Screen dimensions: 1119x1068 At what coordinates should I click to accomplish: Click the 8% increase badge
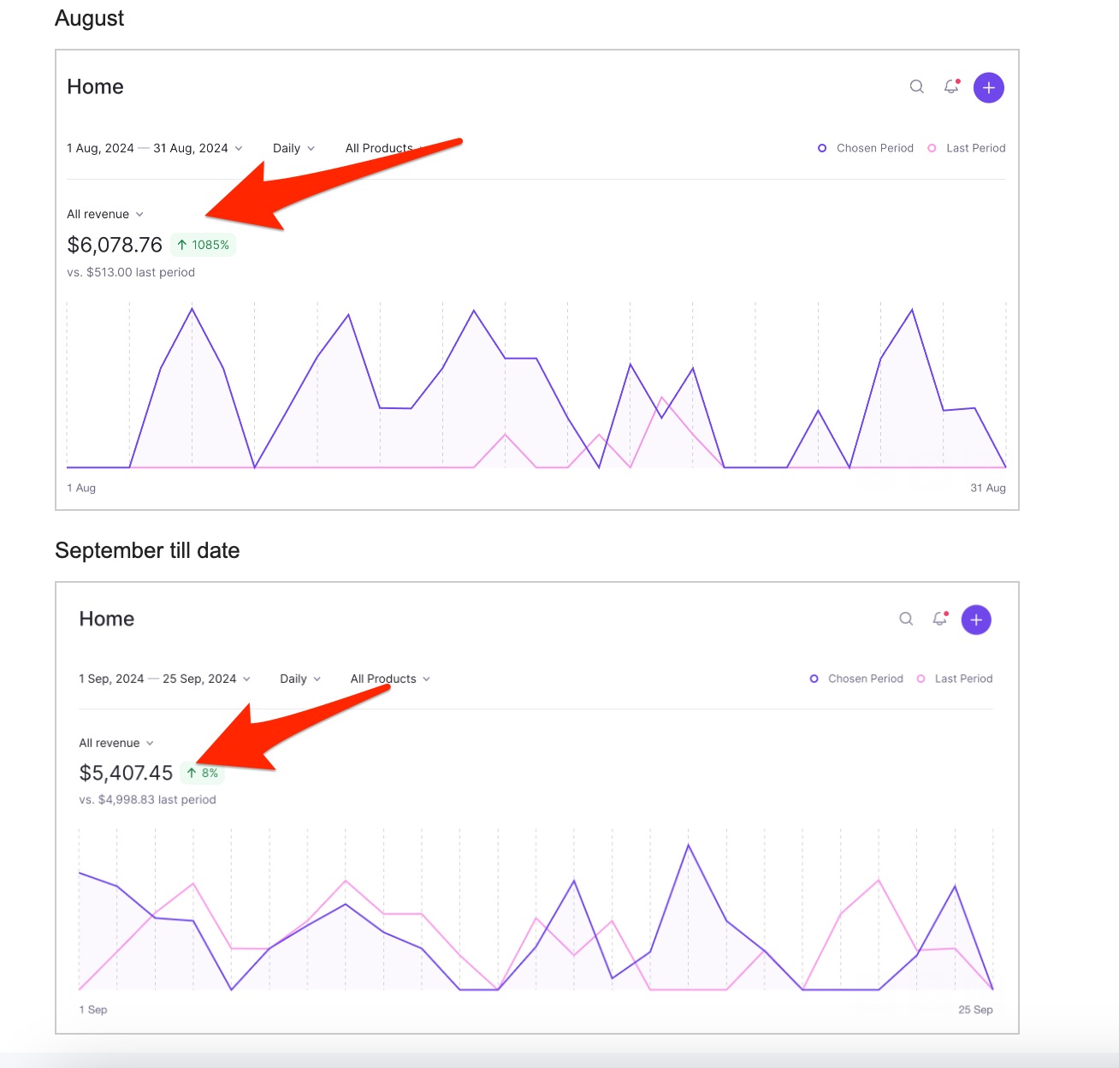click(203, 773)
